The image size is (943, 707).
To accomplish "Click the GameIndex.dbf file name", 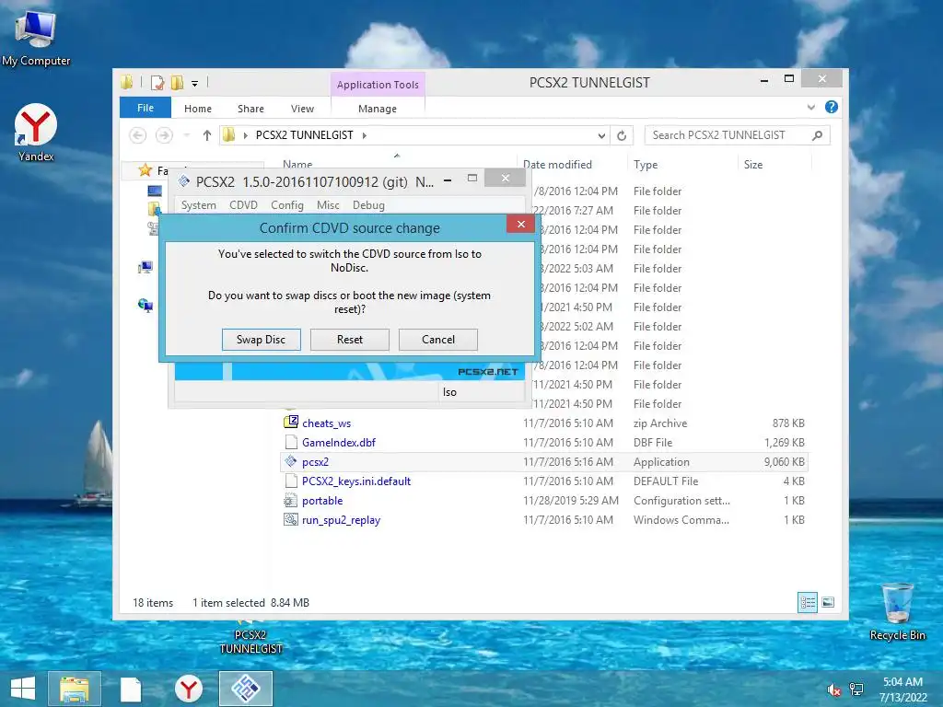I will [x=339, y=443].
